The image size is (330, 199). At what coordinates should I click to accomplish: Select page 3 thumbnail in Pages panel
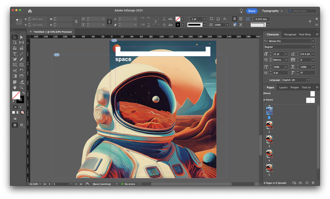(269, 140)
